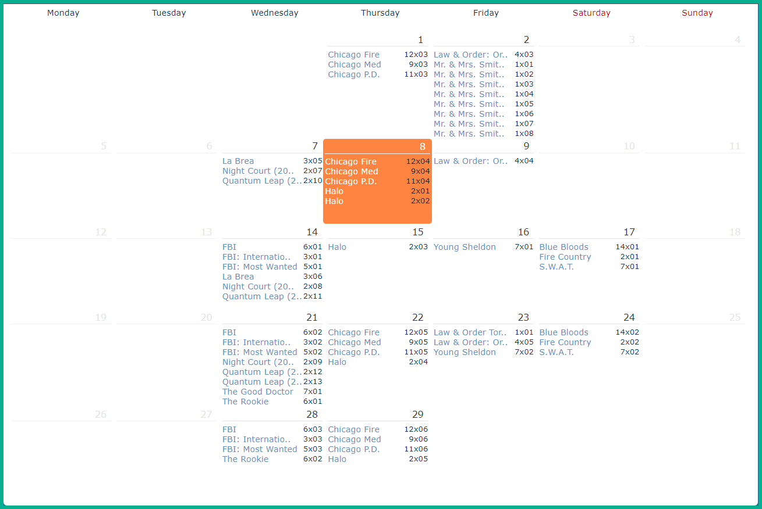Open FBI: International episode 3x01
The image size is (762, 509).
256,257
